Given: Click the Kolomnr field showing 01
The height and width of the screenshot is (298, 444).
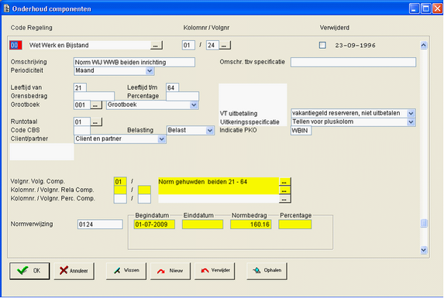Looking at the screenshot, I should tap(188, 45).
